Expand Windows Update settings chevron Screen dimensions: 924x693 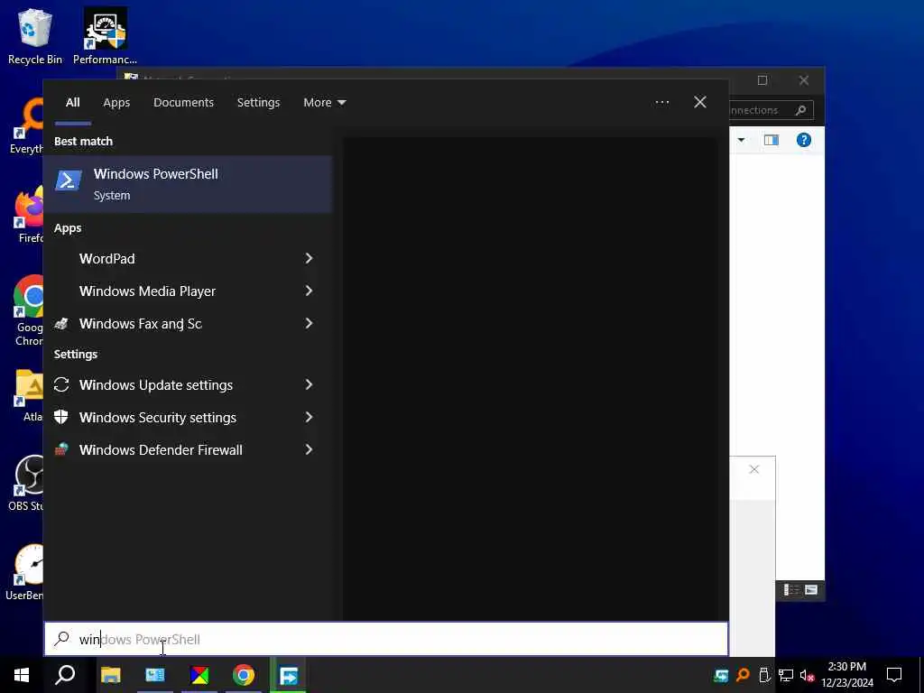coord(309,384)
